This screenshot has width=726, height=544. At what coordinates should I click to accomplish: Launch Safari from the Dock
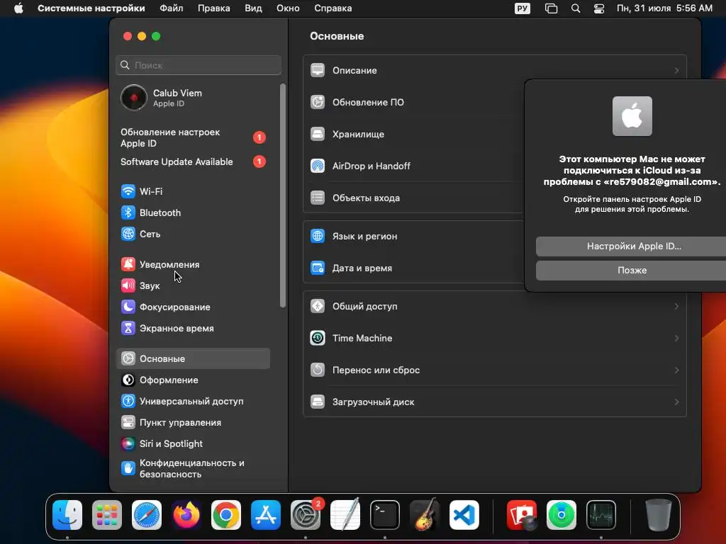(x=147, y=515)
